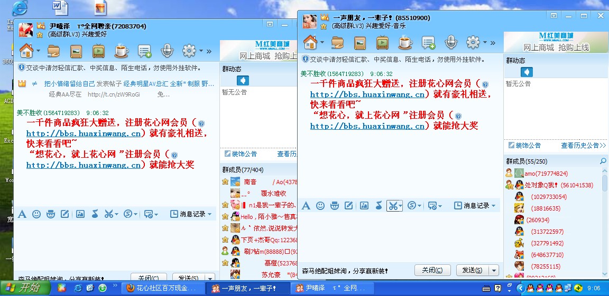Open group home in 一声朋友 window
The image size is (609, 296).
tap(310, 42)
